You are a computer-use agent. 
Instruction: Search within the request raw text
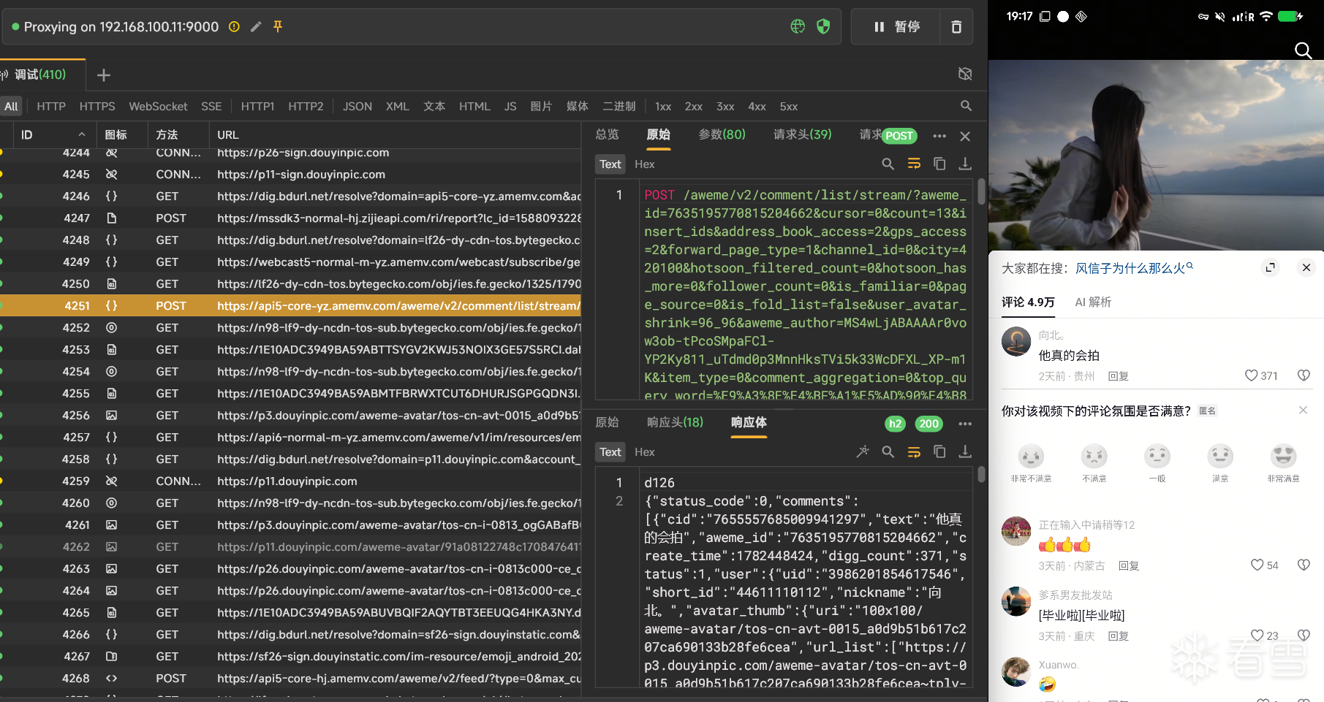point(888,164)
